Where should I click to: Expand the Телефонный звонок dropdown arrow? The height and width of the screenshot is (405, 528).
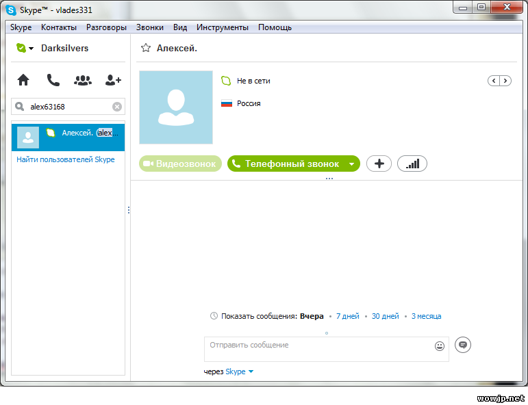click(x=351, y=164)
